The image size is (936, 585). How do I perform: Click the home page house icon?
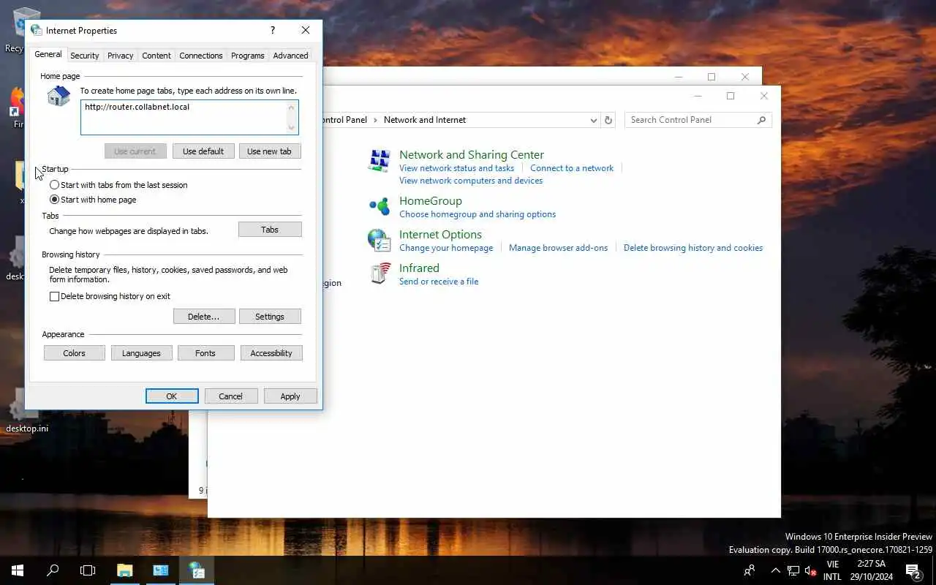[x=58, y=96]
